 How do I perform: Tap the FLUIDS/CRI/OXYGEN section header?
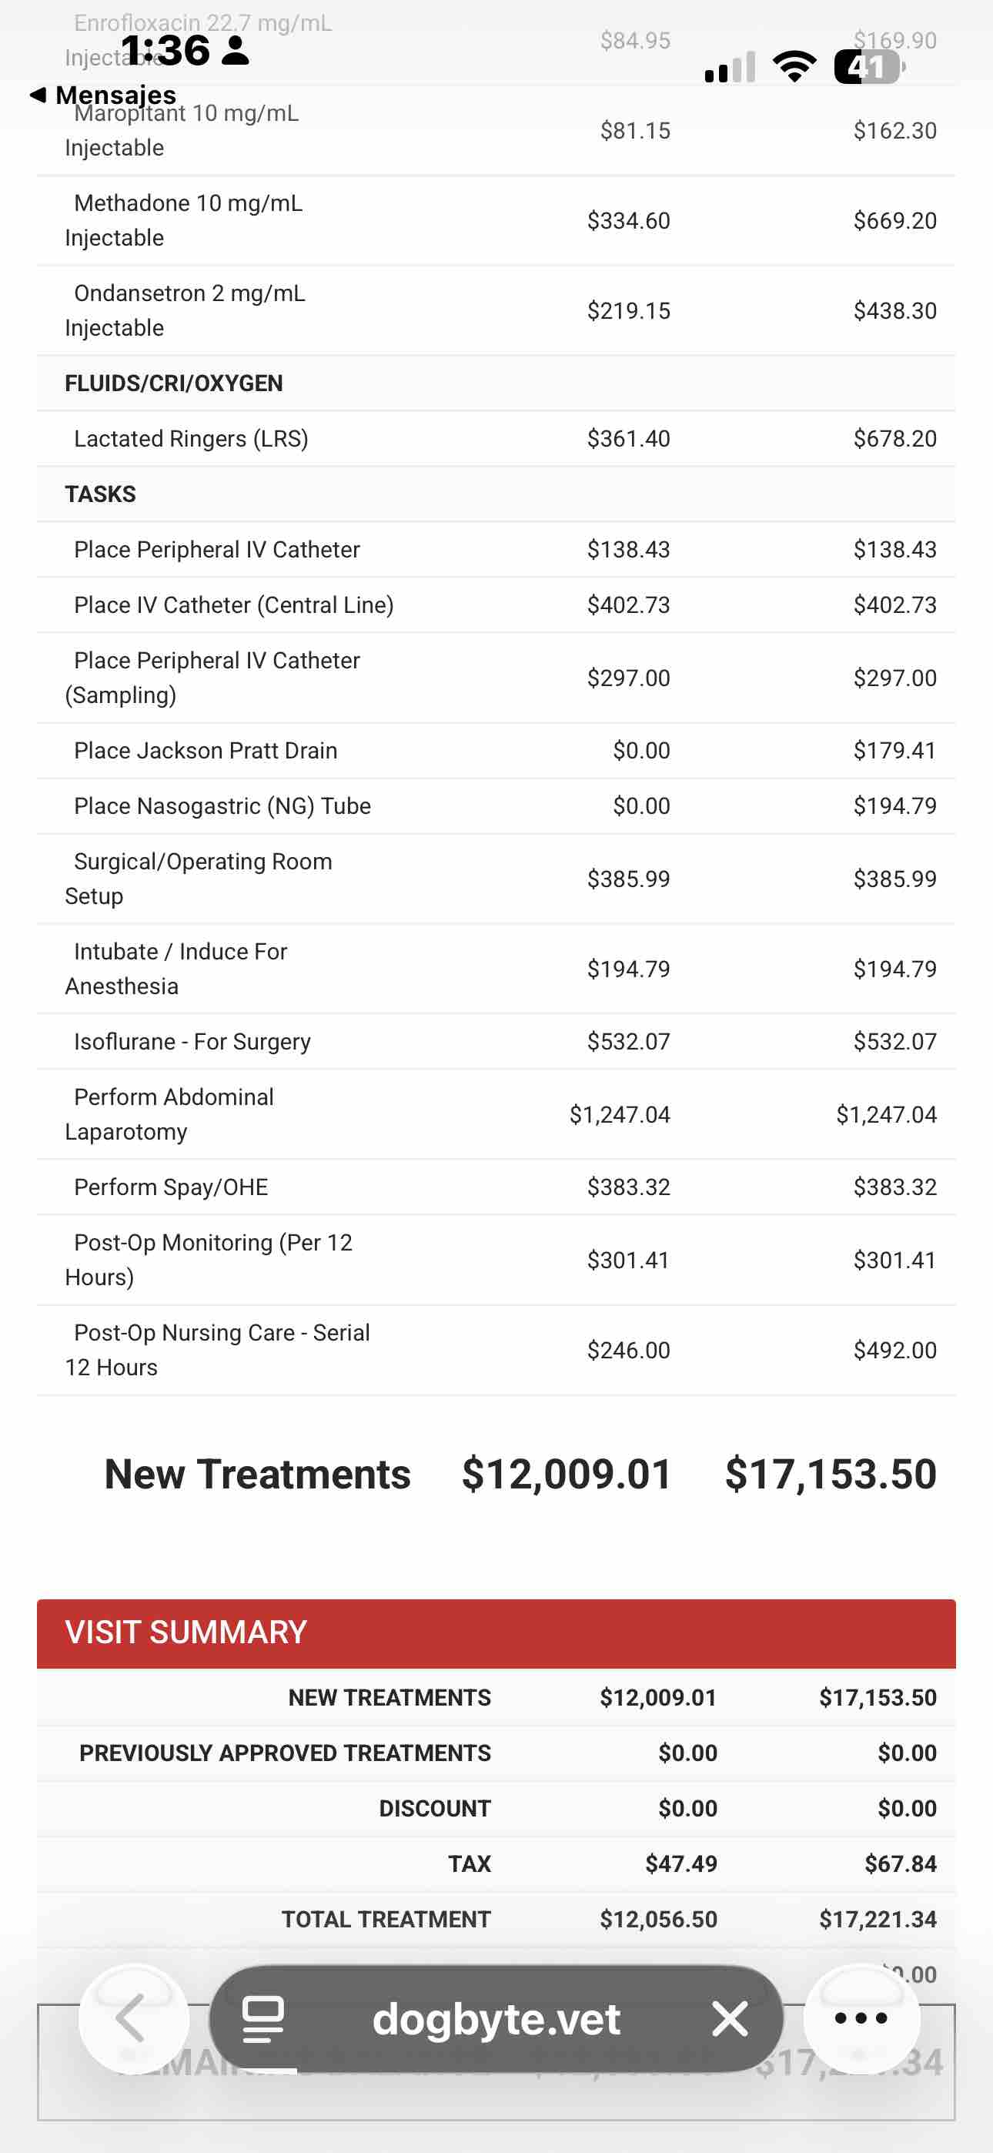click(x=174, y=383)
